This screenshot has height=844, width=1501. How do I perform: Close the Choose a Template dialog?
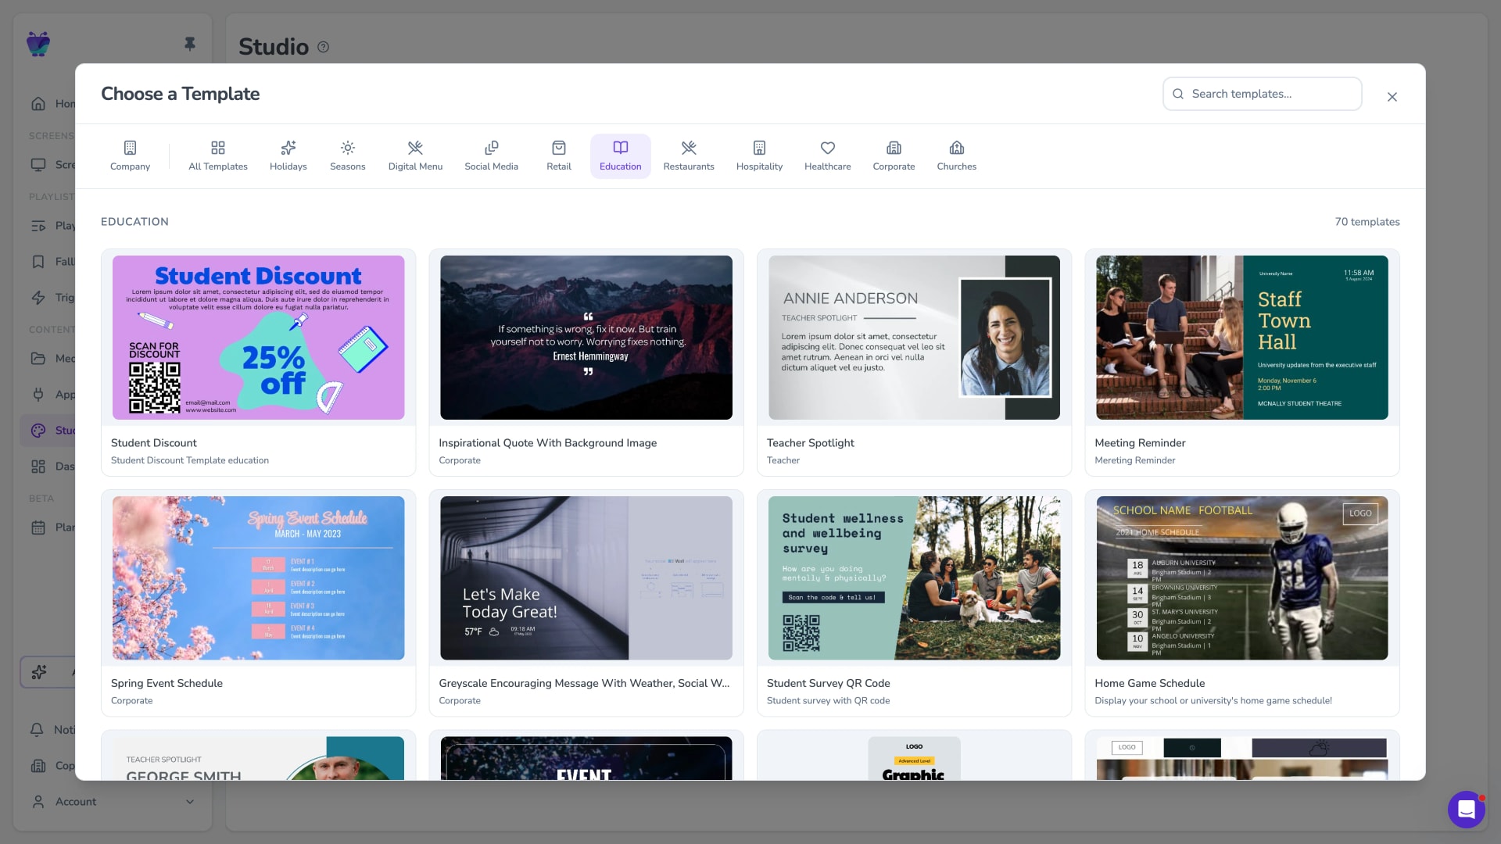click(1392, 97)
